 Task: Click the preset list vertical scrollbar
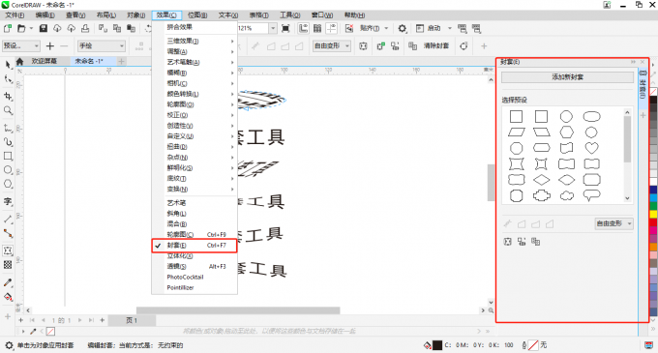(627, 139)
